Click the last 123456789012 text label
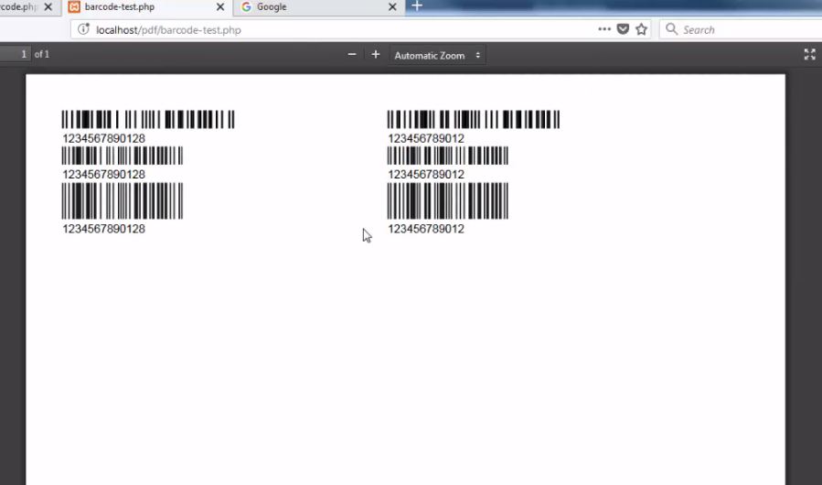 (x=426, y=229)
